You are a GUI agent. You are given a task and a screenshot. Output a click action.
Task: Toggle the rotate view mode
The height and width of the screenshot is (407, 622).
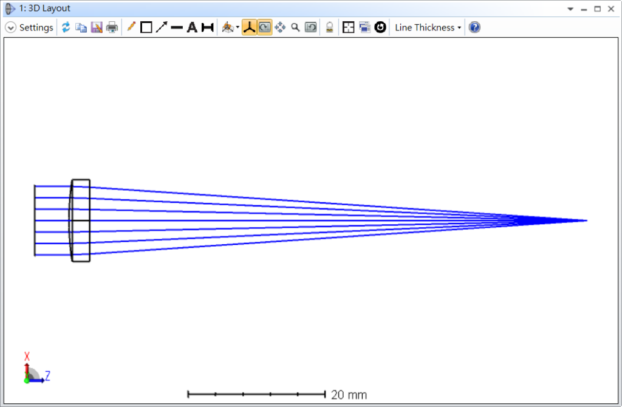265,27
